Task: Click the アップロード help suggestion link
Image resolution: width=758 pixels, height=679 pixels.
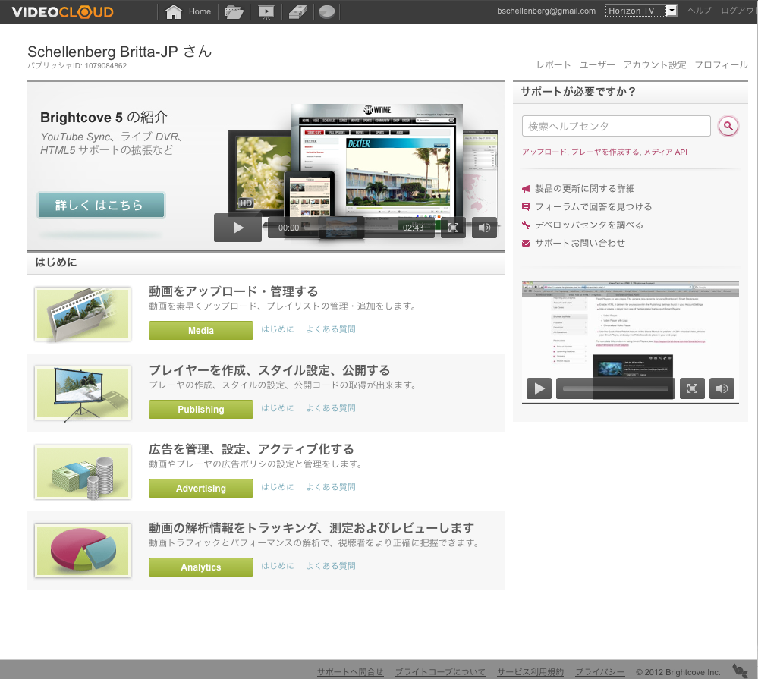Action: 544,152
